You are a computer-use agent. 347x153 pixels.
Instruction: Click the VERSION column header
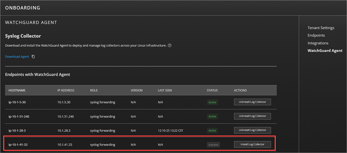136,90
